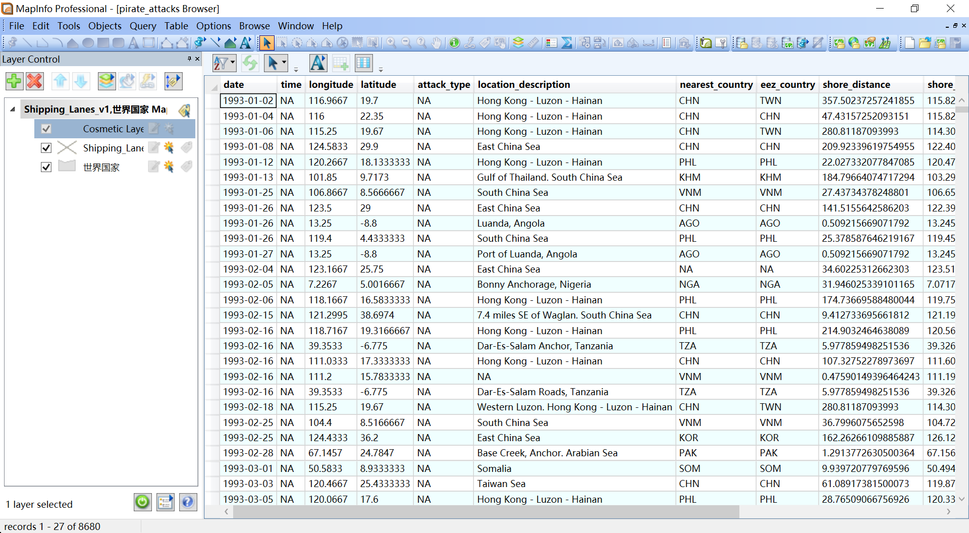The width and height of the screenshot is (969, 533).
Task: Click the attack_type column header
Action: point(444,85)
